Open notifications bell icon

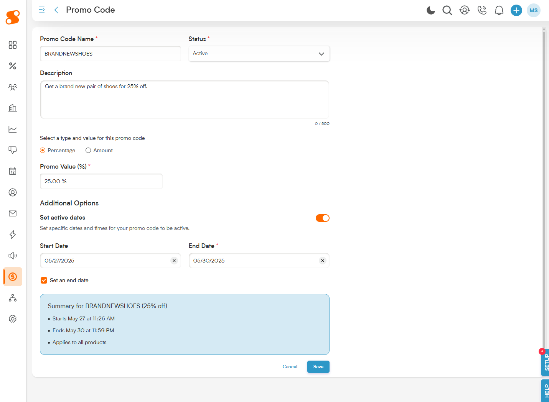pyautogui.click(x=499, y=10)
